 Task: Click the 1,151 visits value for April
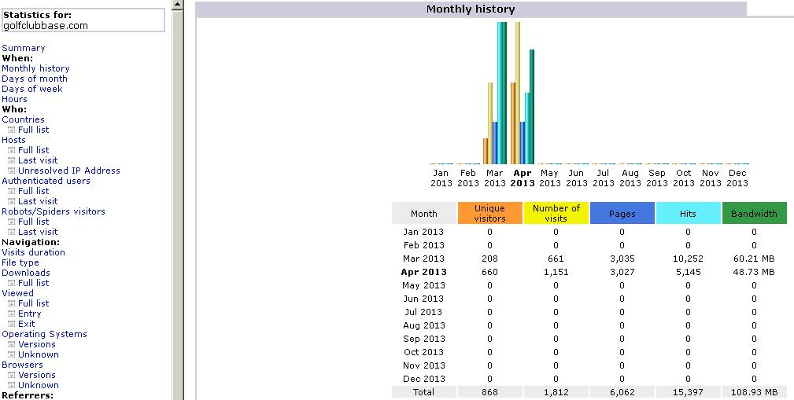[556, 272]
